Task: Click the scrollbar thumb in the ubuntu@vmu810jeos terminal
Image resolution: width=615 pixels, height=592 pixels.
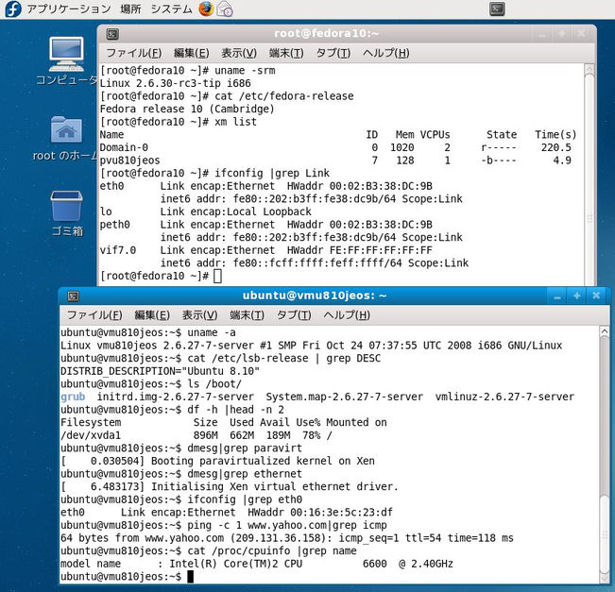Action: click(x=605, y=534)
